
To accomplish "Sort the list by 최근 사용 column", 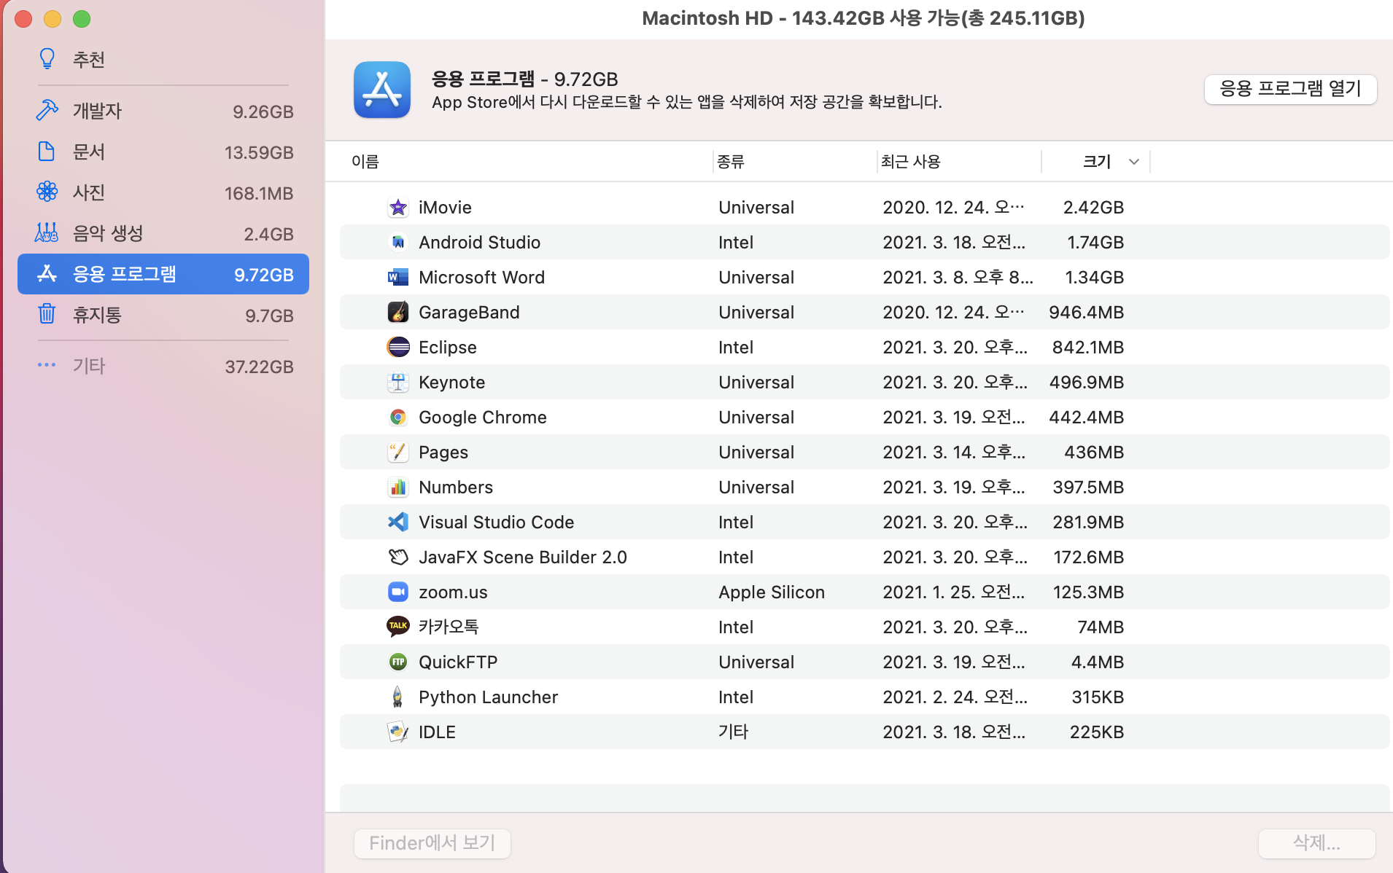I will pos(911,162).
